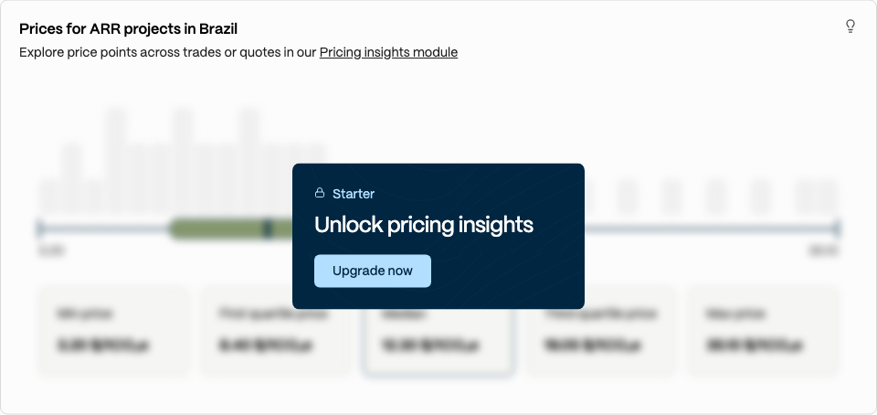Click the left handle of the price slider
The height and width of the screenshot is (415, 877).
(x=39, y=229)
